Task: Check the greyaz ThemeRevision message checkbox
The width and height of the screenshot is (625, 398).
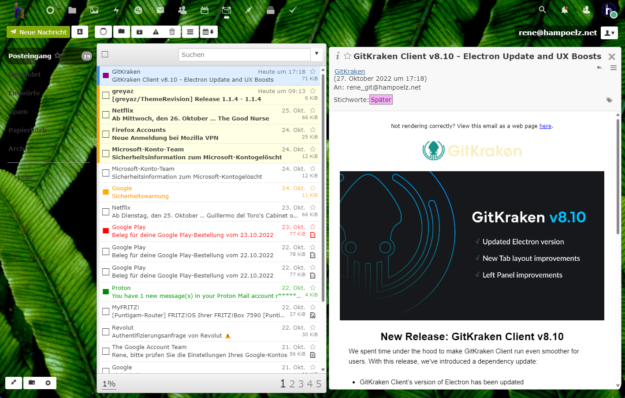Action: pyautogui.click(x=106, y=95)
